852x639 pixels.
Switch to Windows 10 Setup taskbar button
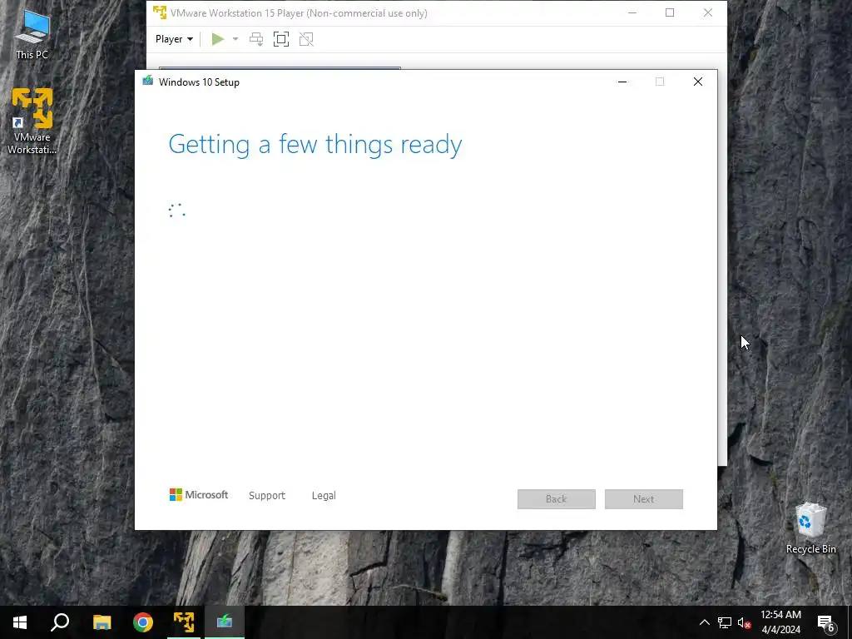(x=225, y=622)
